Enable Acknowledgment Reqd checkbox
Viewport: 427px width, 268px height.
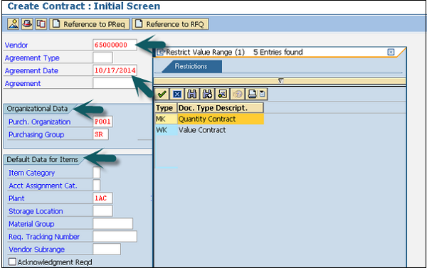pyautogui.click(x=12, y=262)
